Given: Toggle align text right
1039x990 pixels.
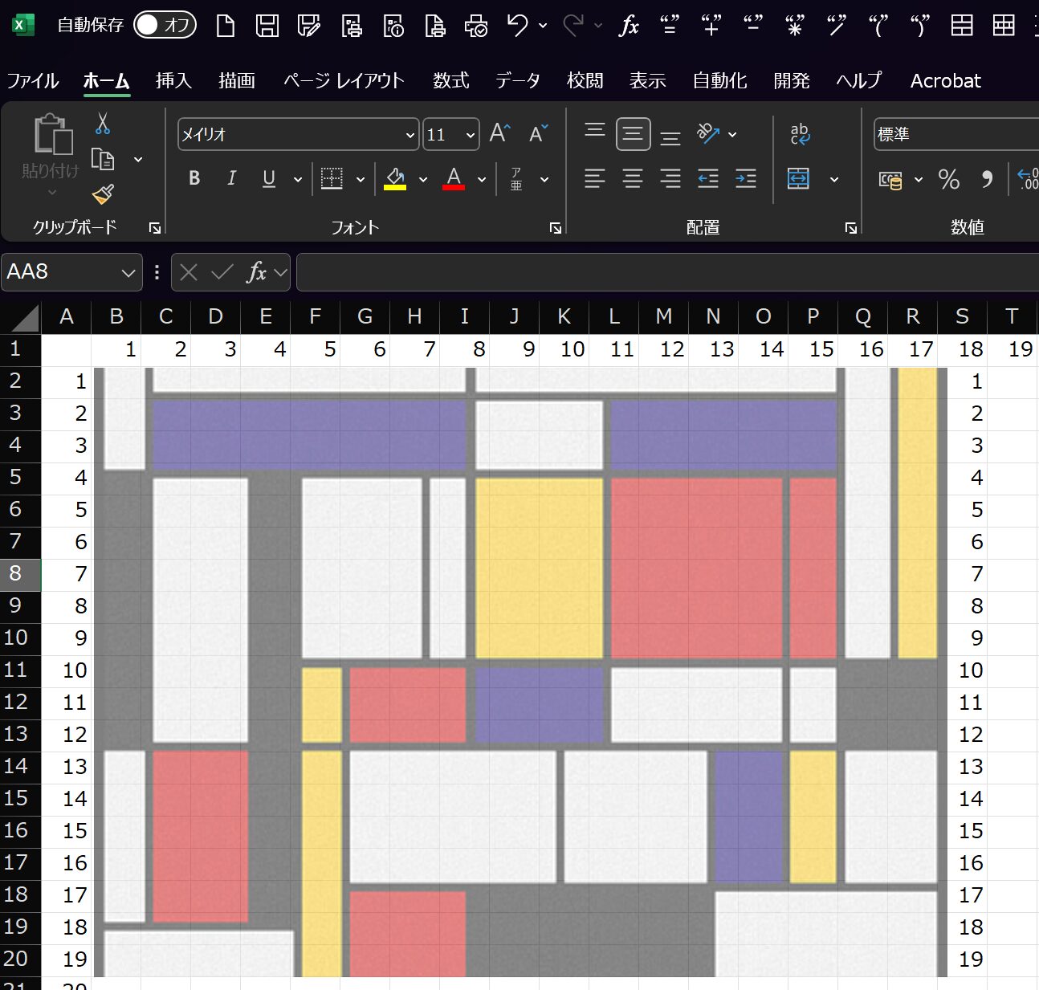Looking at the screenshot, I should 670,178.
